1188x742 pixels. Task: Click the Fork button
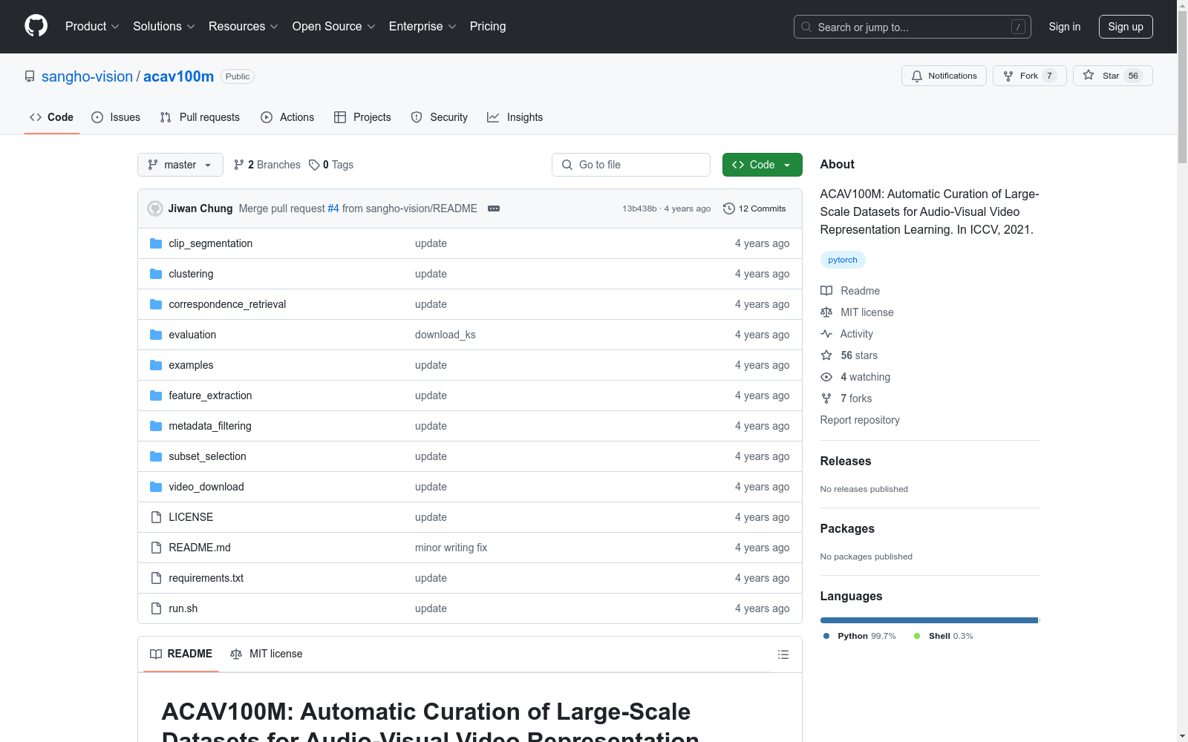coord(1029,76)
